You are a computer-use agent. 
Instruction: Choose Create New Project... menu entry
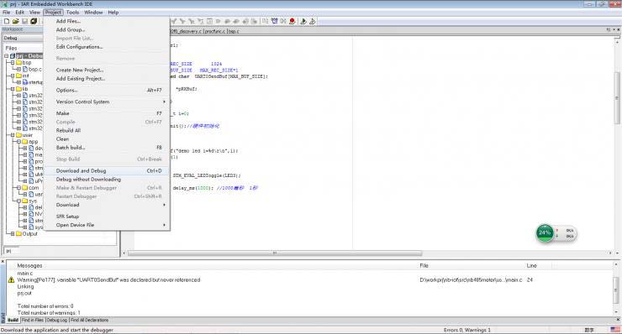pos(107,70)
